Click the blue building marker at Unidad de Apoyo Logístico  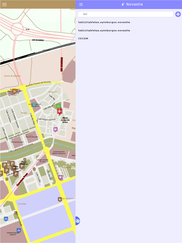point(19,230)
